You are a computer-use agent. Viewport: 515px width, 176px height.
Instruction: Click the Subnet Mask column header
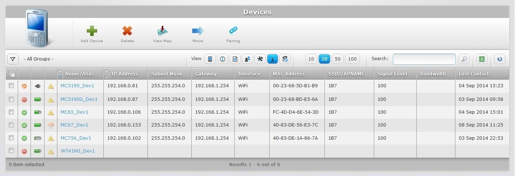coord(167,74)
